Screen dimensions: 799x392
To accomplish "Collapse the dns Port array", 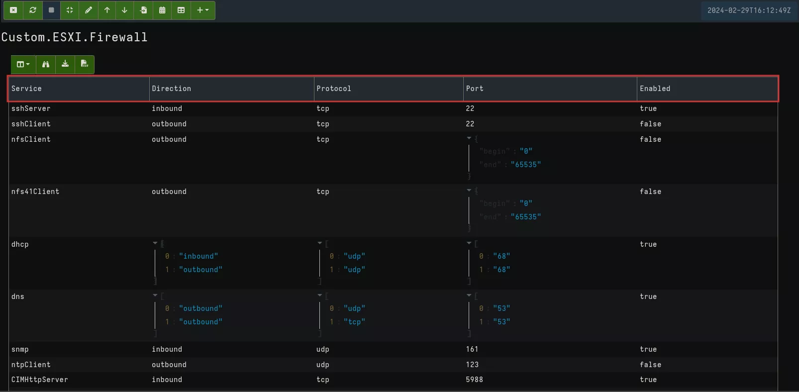I will click(469, 295).
